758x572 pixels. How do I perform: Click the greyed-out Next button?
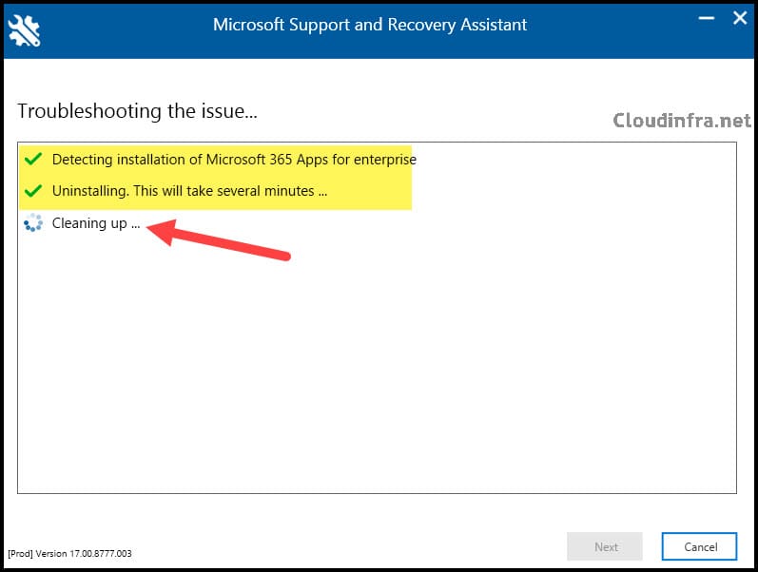[x=605, y=546]
